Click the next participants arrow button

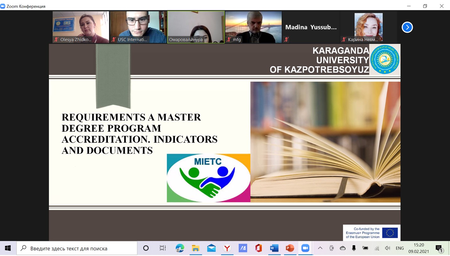(x=407, y=27)
